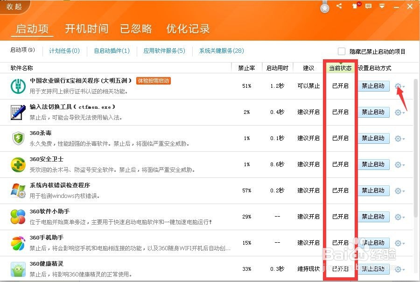
Task: Click the 57% disable rate value
Action: [247, 190]
